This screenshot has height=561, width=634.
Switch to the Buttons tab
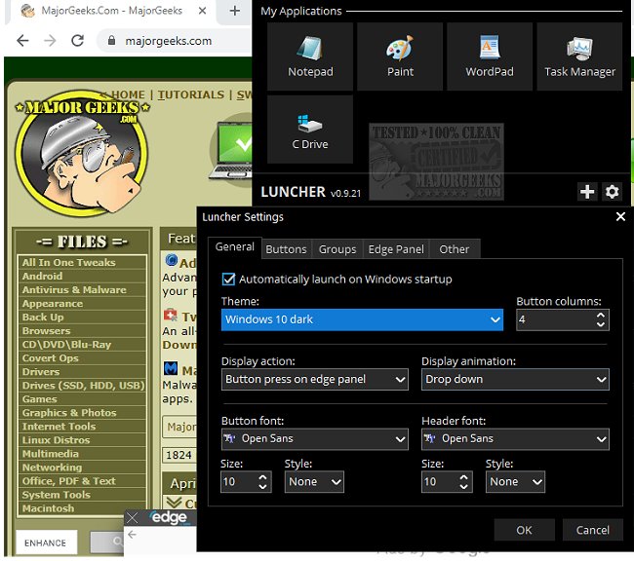point(286,249)
